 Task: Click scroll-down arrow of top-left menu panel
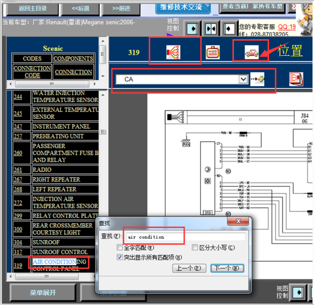point(103,76)
